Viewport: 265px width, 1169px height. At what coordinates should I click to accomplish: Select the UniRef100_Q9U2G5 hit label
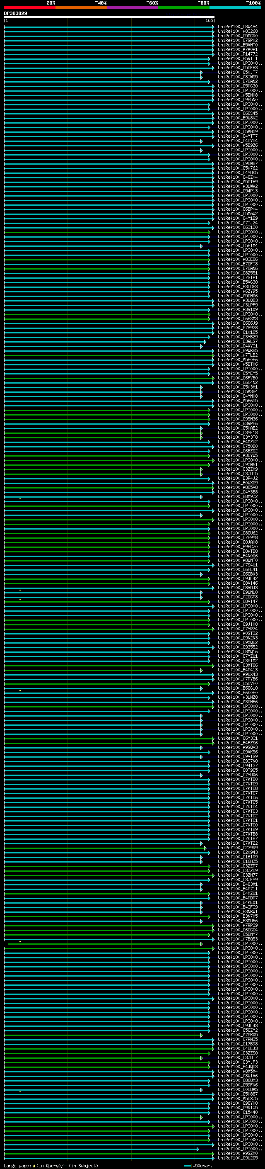237,1158
